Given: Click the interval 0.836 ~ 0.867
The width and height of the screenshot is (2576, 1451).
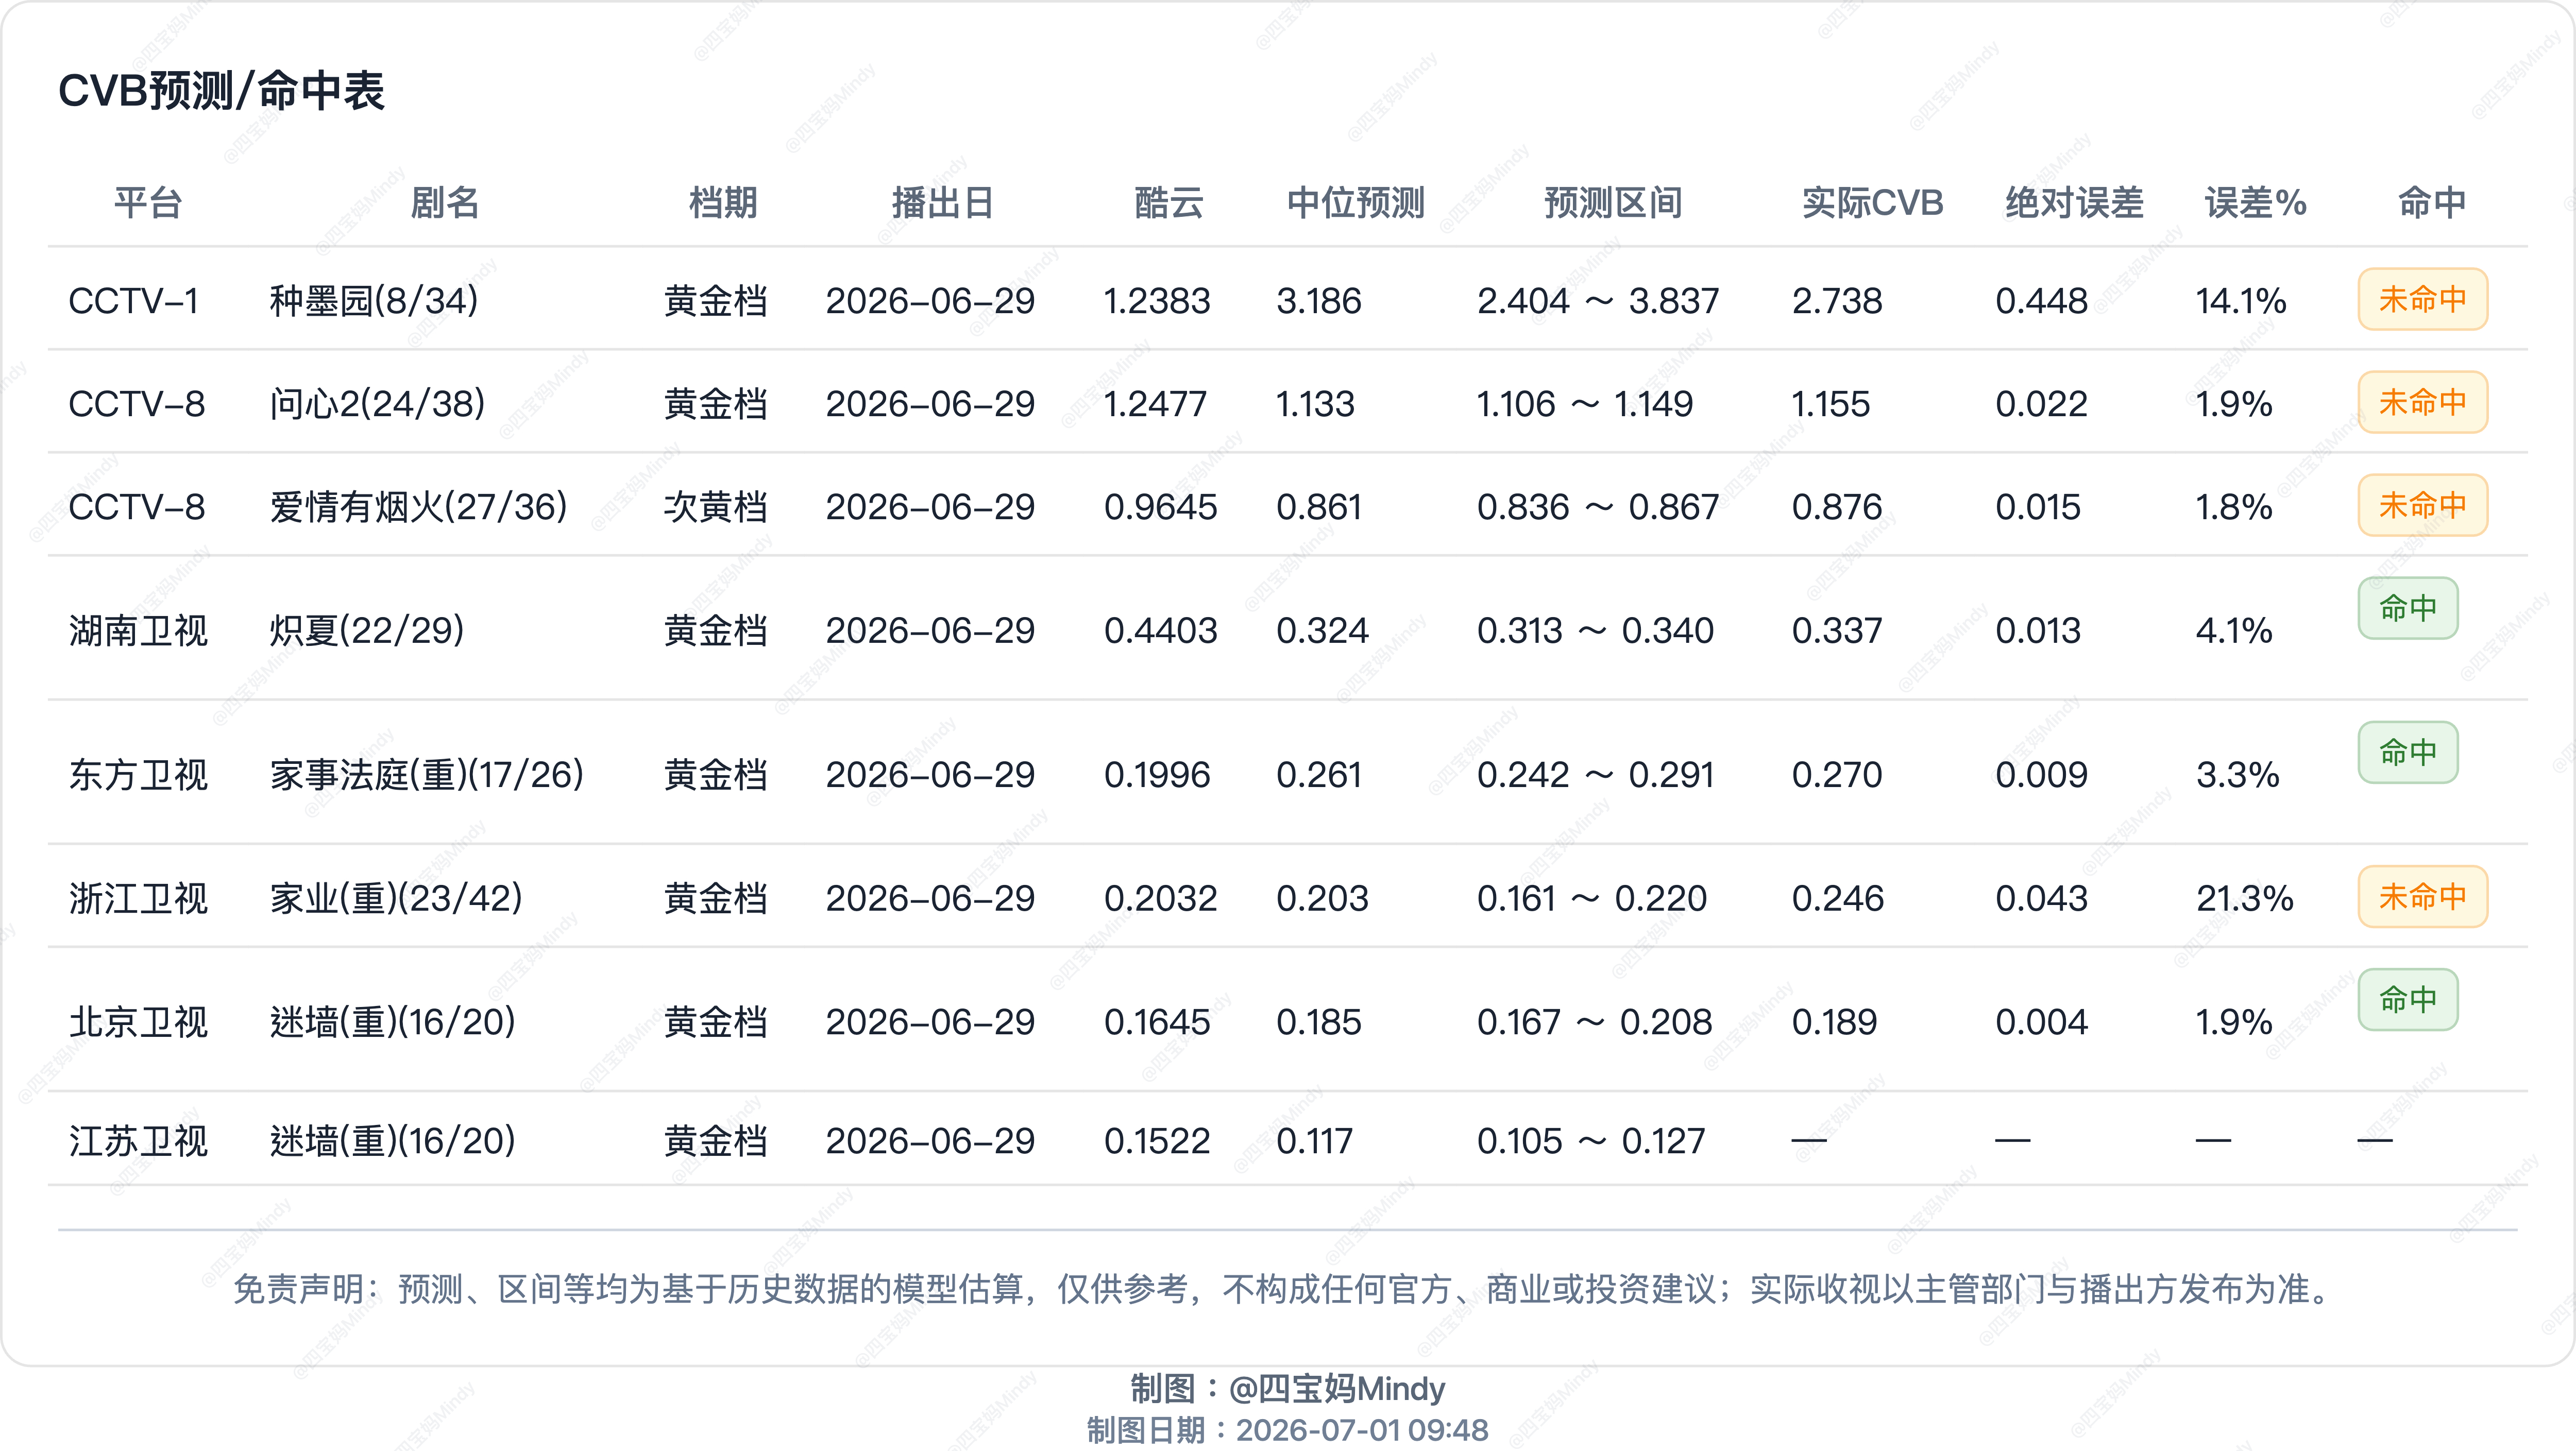Looking at the screenshot, I should click(x=1598, y=507).
